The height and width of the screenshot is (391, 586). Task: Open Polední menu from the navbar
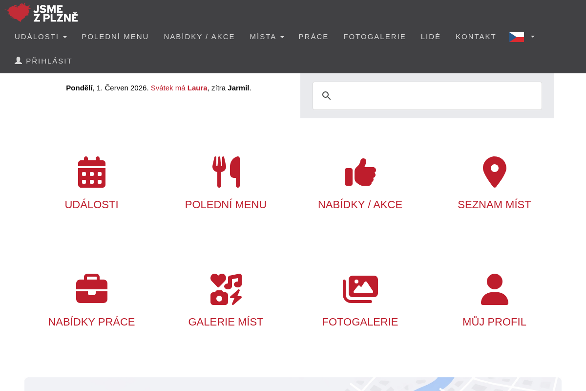coord(115,37)
